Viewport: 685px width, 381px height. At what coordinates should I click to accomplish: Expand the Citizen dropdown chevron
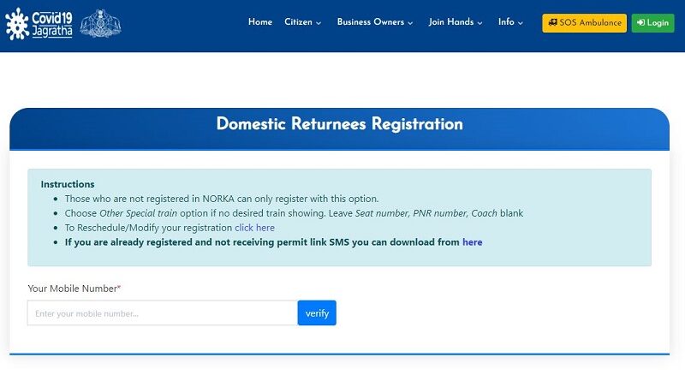[x=319, y=23]
